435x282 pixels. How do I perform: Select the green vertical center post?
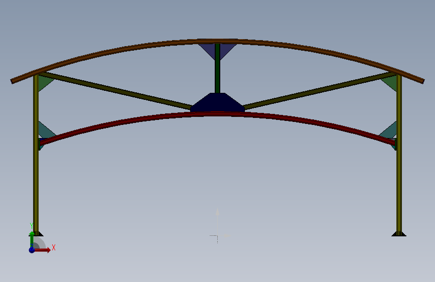(x=218, y=68)
